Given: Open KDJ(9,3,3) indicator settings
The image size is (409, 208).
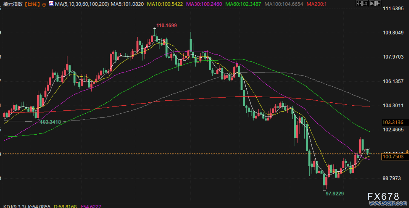Looking at the screenshot, I should pos(15,206).
